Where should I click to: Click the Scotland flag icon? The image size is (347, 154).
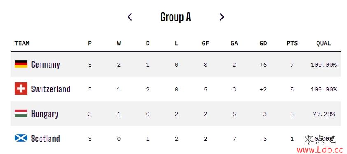coord(21,138)
